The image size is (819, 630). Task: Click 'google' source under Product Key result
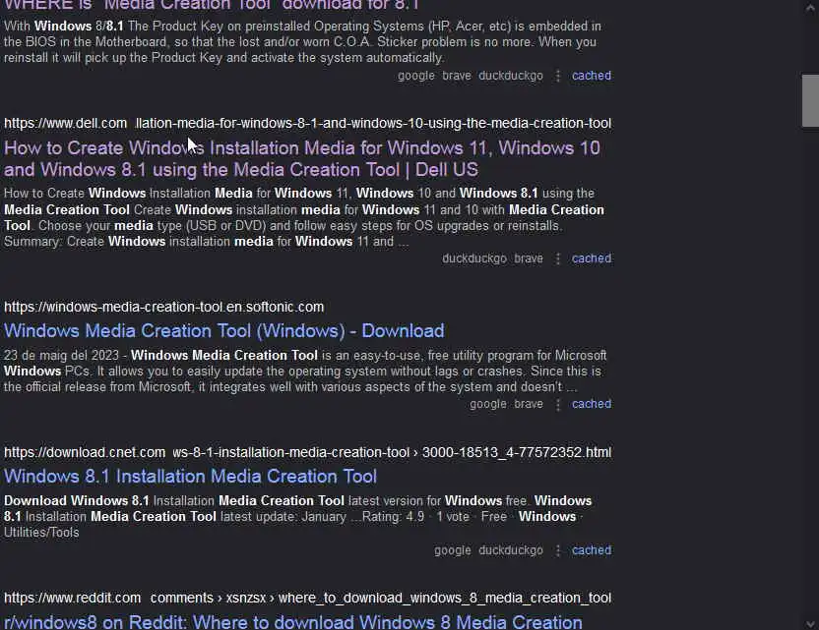pyautogui.click(x=416, y=76)
